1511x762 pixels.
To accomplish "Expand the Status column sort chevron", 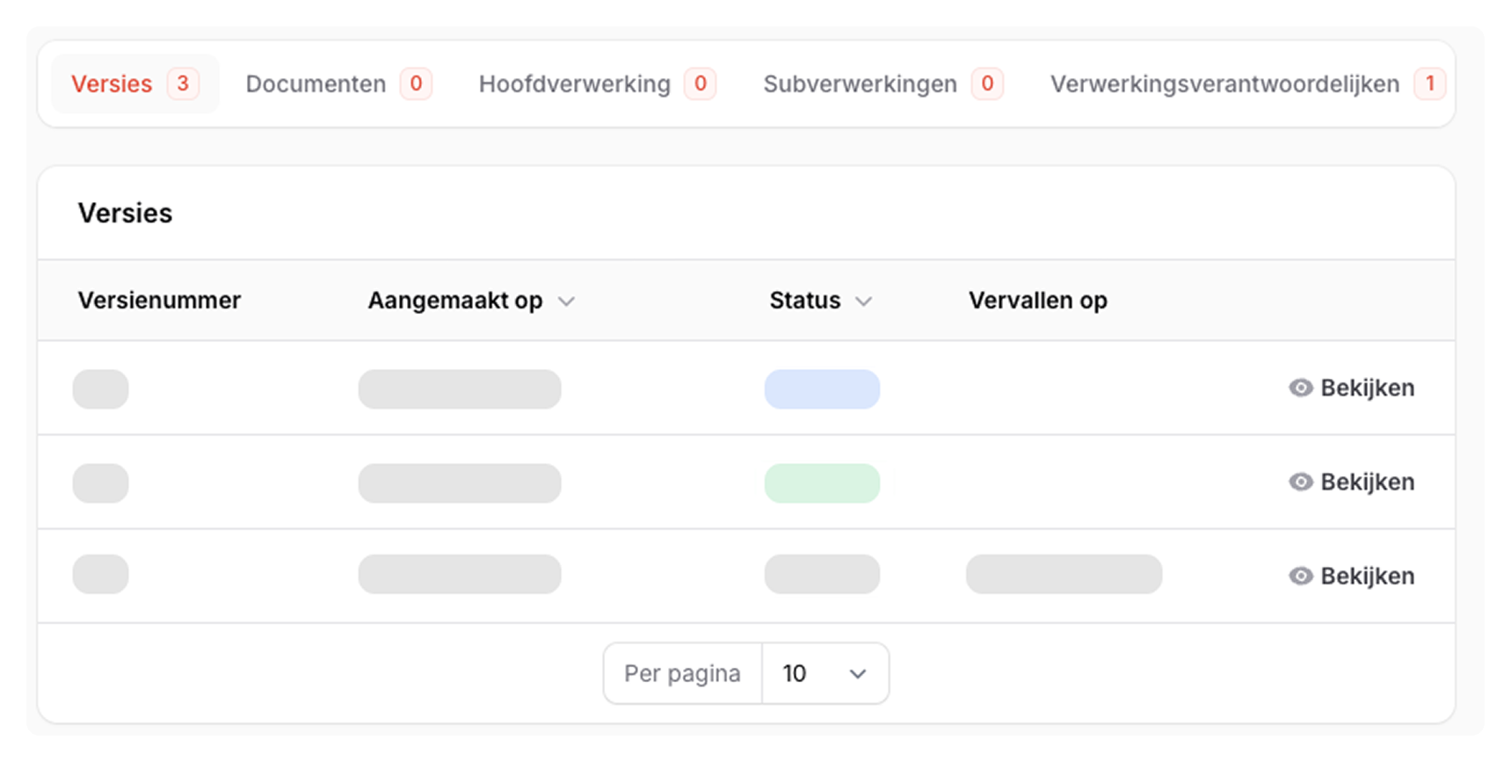I will point(864,301).
